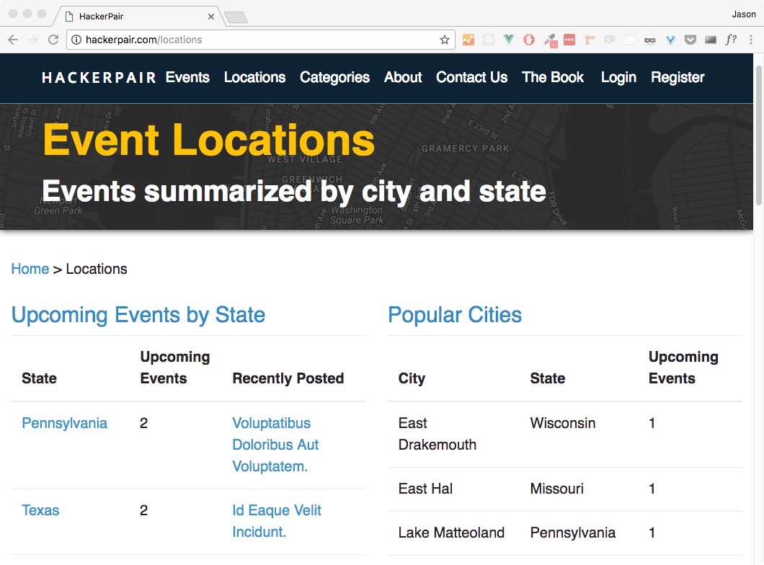Click the City column header

point(412,378)
